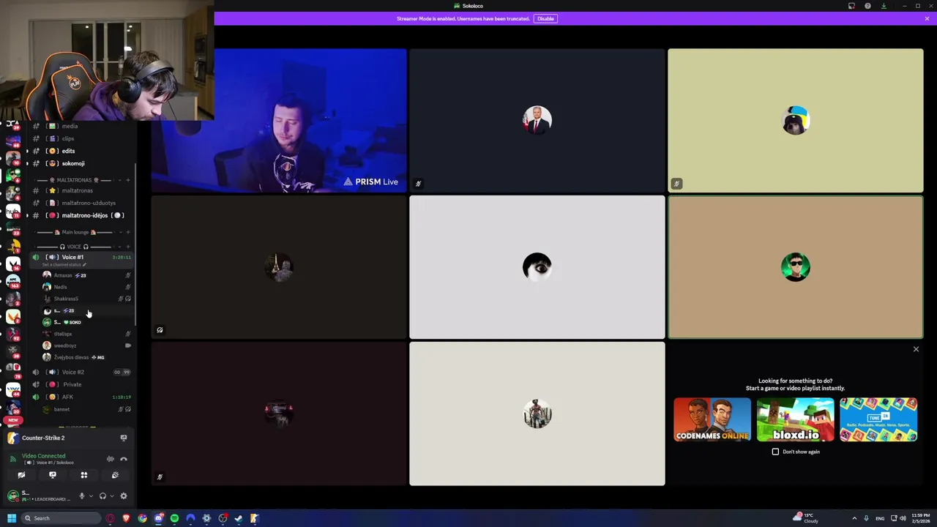Image resolution: width=937 pixels, height=527 pixels.
Task: Close the activity suggestions panel
Action: [x=916, y=349]
